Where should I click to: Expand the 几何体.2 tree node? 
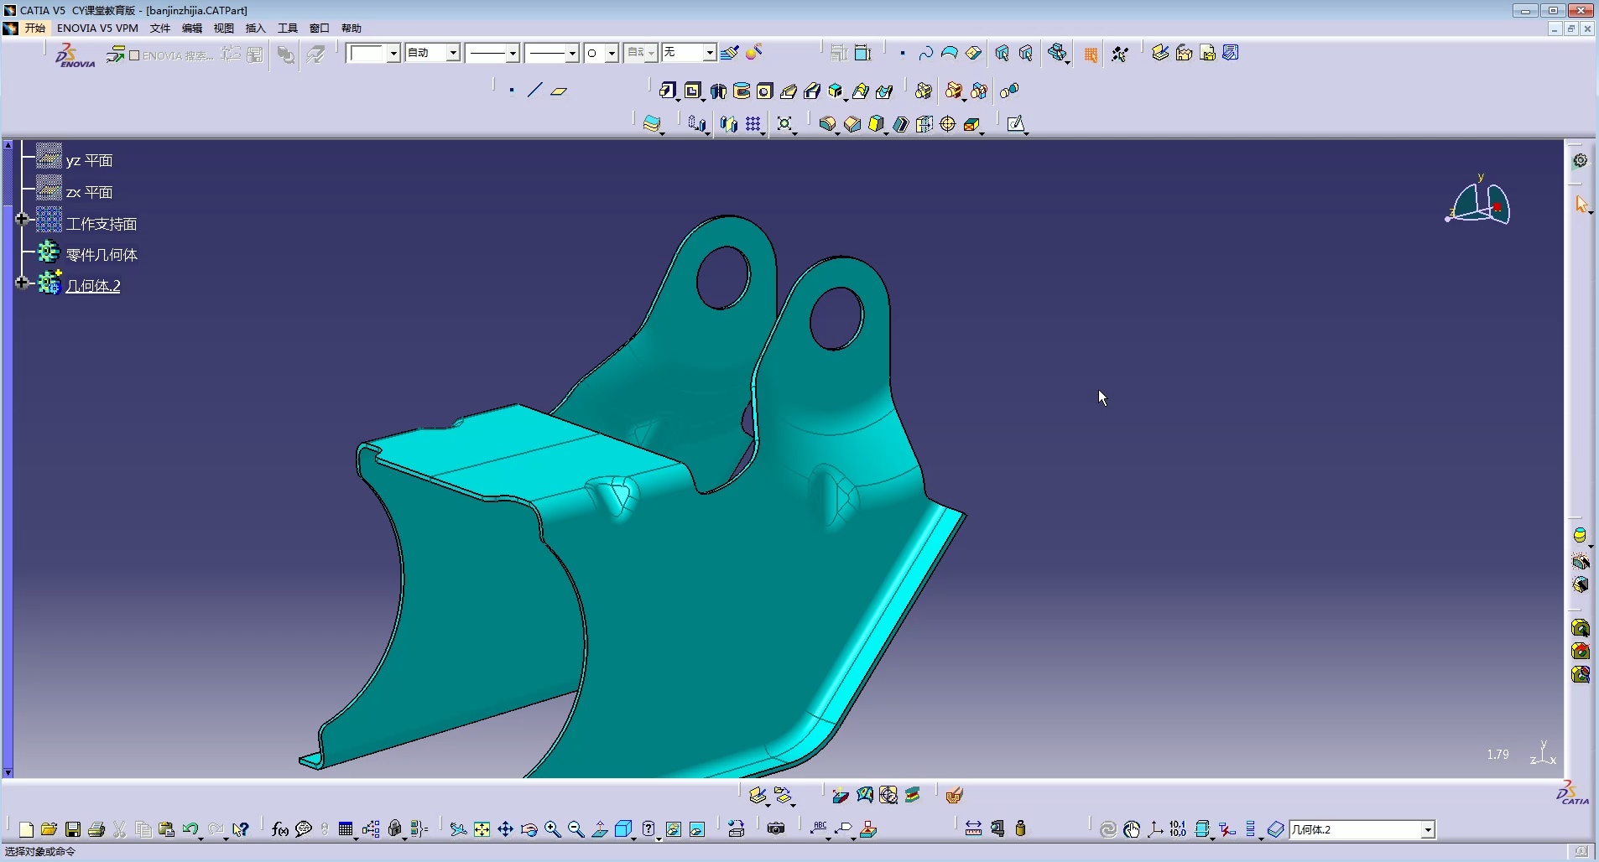[23, 283]
